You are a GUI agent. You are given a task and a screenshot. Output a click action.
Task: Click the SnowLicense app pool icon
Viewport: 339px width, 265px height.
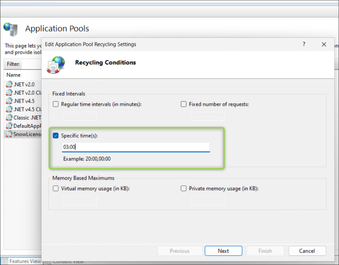(x=9, y=134)
